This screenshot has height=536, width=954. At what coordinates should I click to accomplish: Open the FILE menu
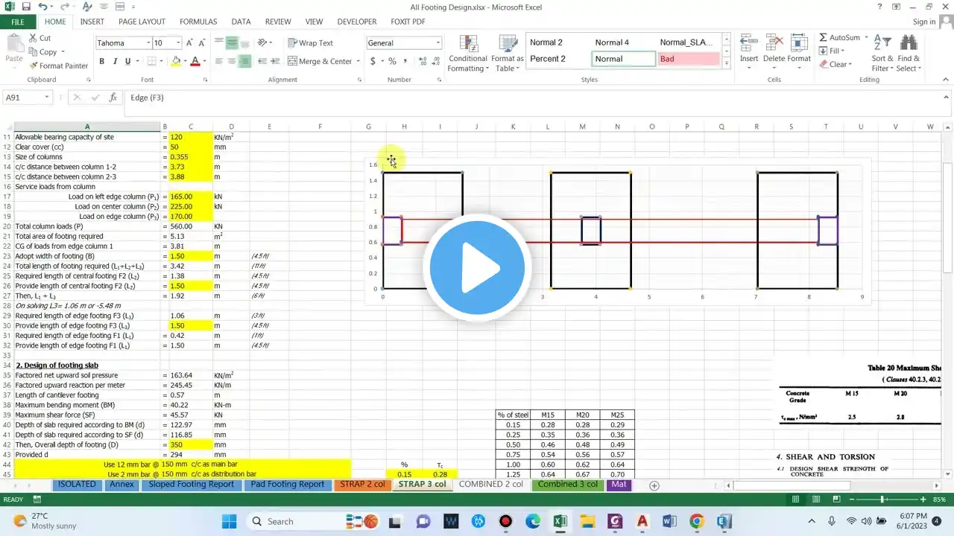(18, 22)
